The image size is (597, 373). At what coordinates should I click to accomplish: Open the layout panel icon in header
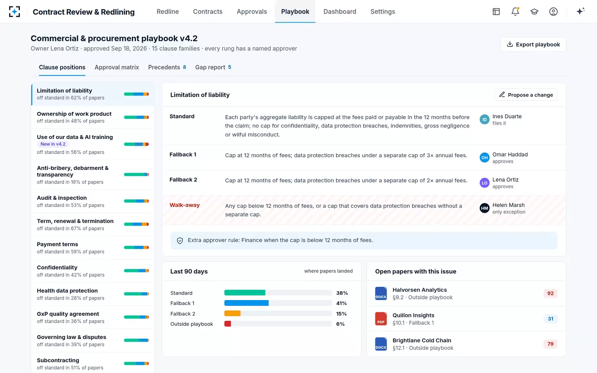tap(496, 12)
